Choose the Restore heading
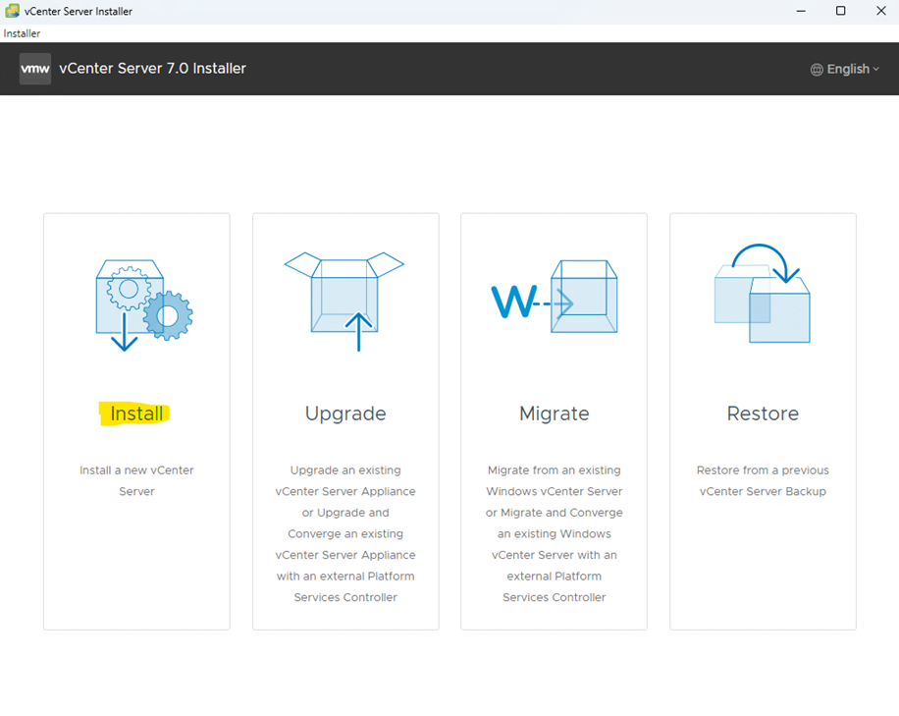This screenshot has width=899, height=716. 763,413
